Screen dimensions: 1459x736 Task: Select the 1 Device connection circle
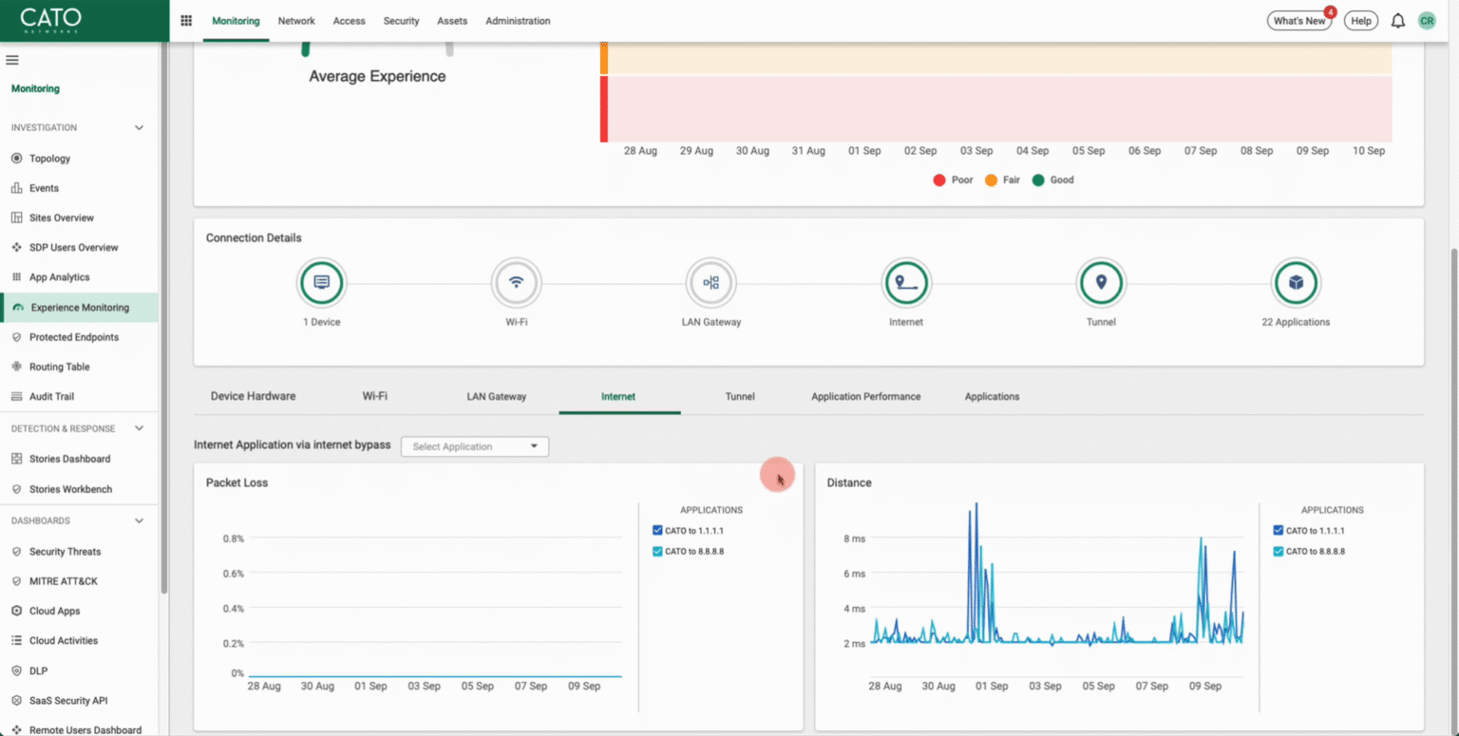[321, 283]
